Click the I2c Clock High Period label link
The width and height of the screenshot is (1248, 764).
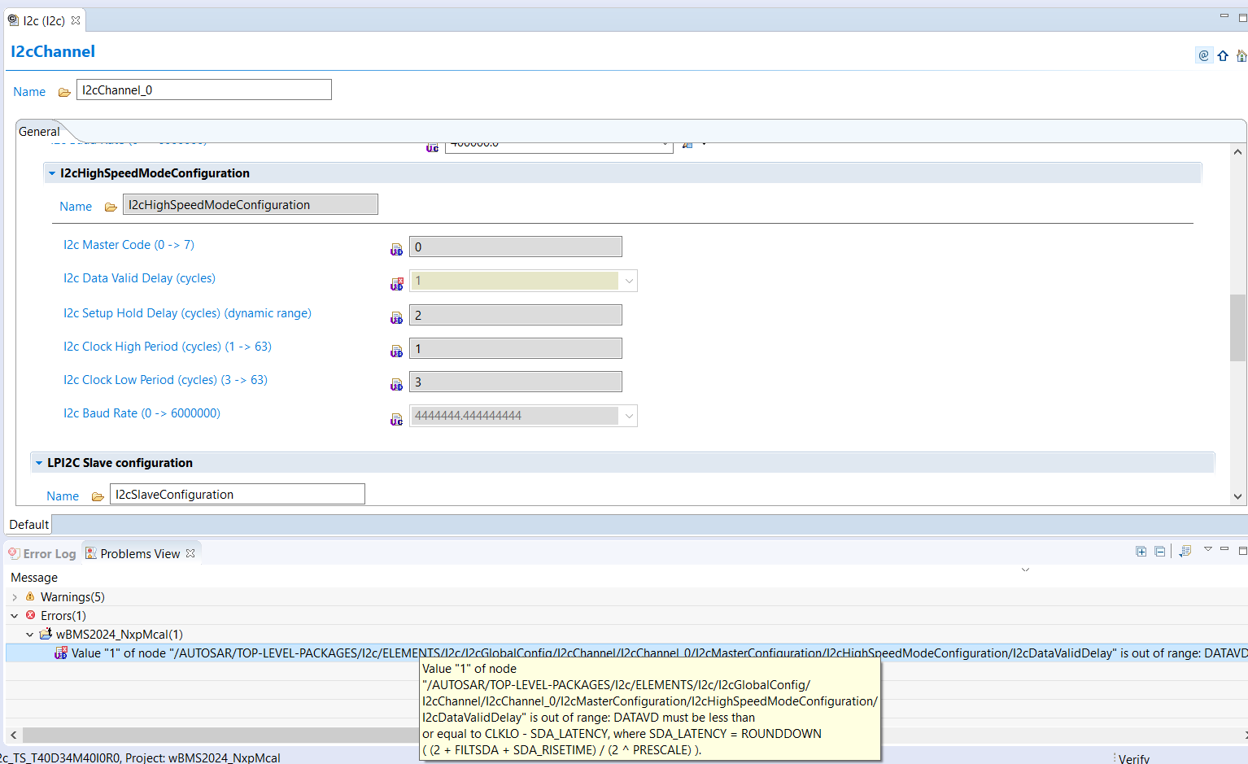pyautogui.click(x=167, y=347)
